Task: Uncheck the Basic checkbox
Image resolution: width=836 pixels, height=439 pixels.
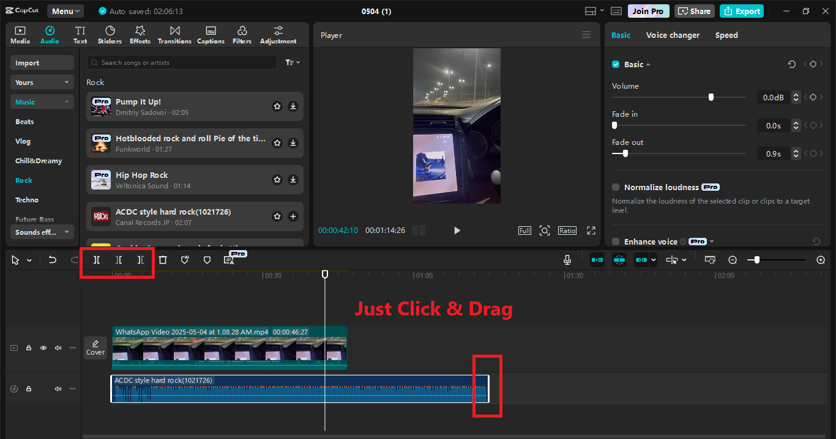Action: (616, 64)
